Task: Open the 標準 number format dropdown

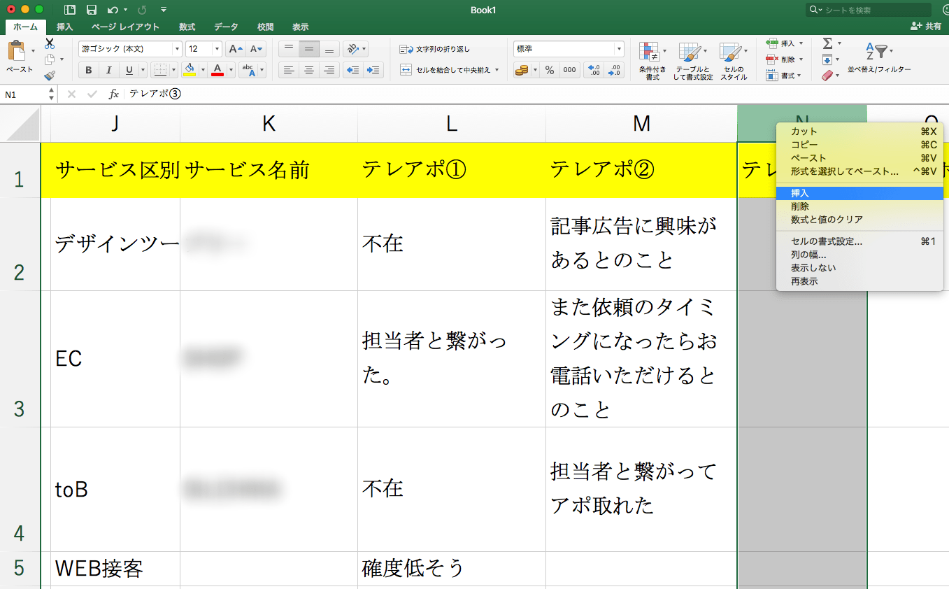Action: (x=619, y=49)
